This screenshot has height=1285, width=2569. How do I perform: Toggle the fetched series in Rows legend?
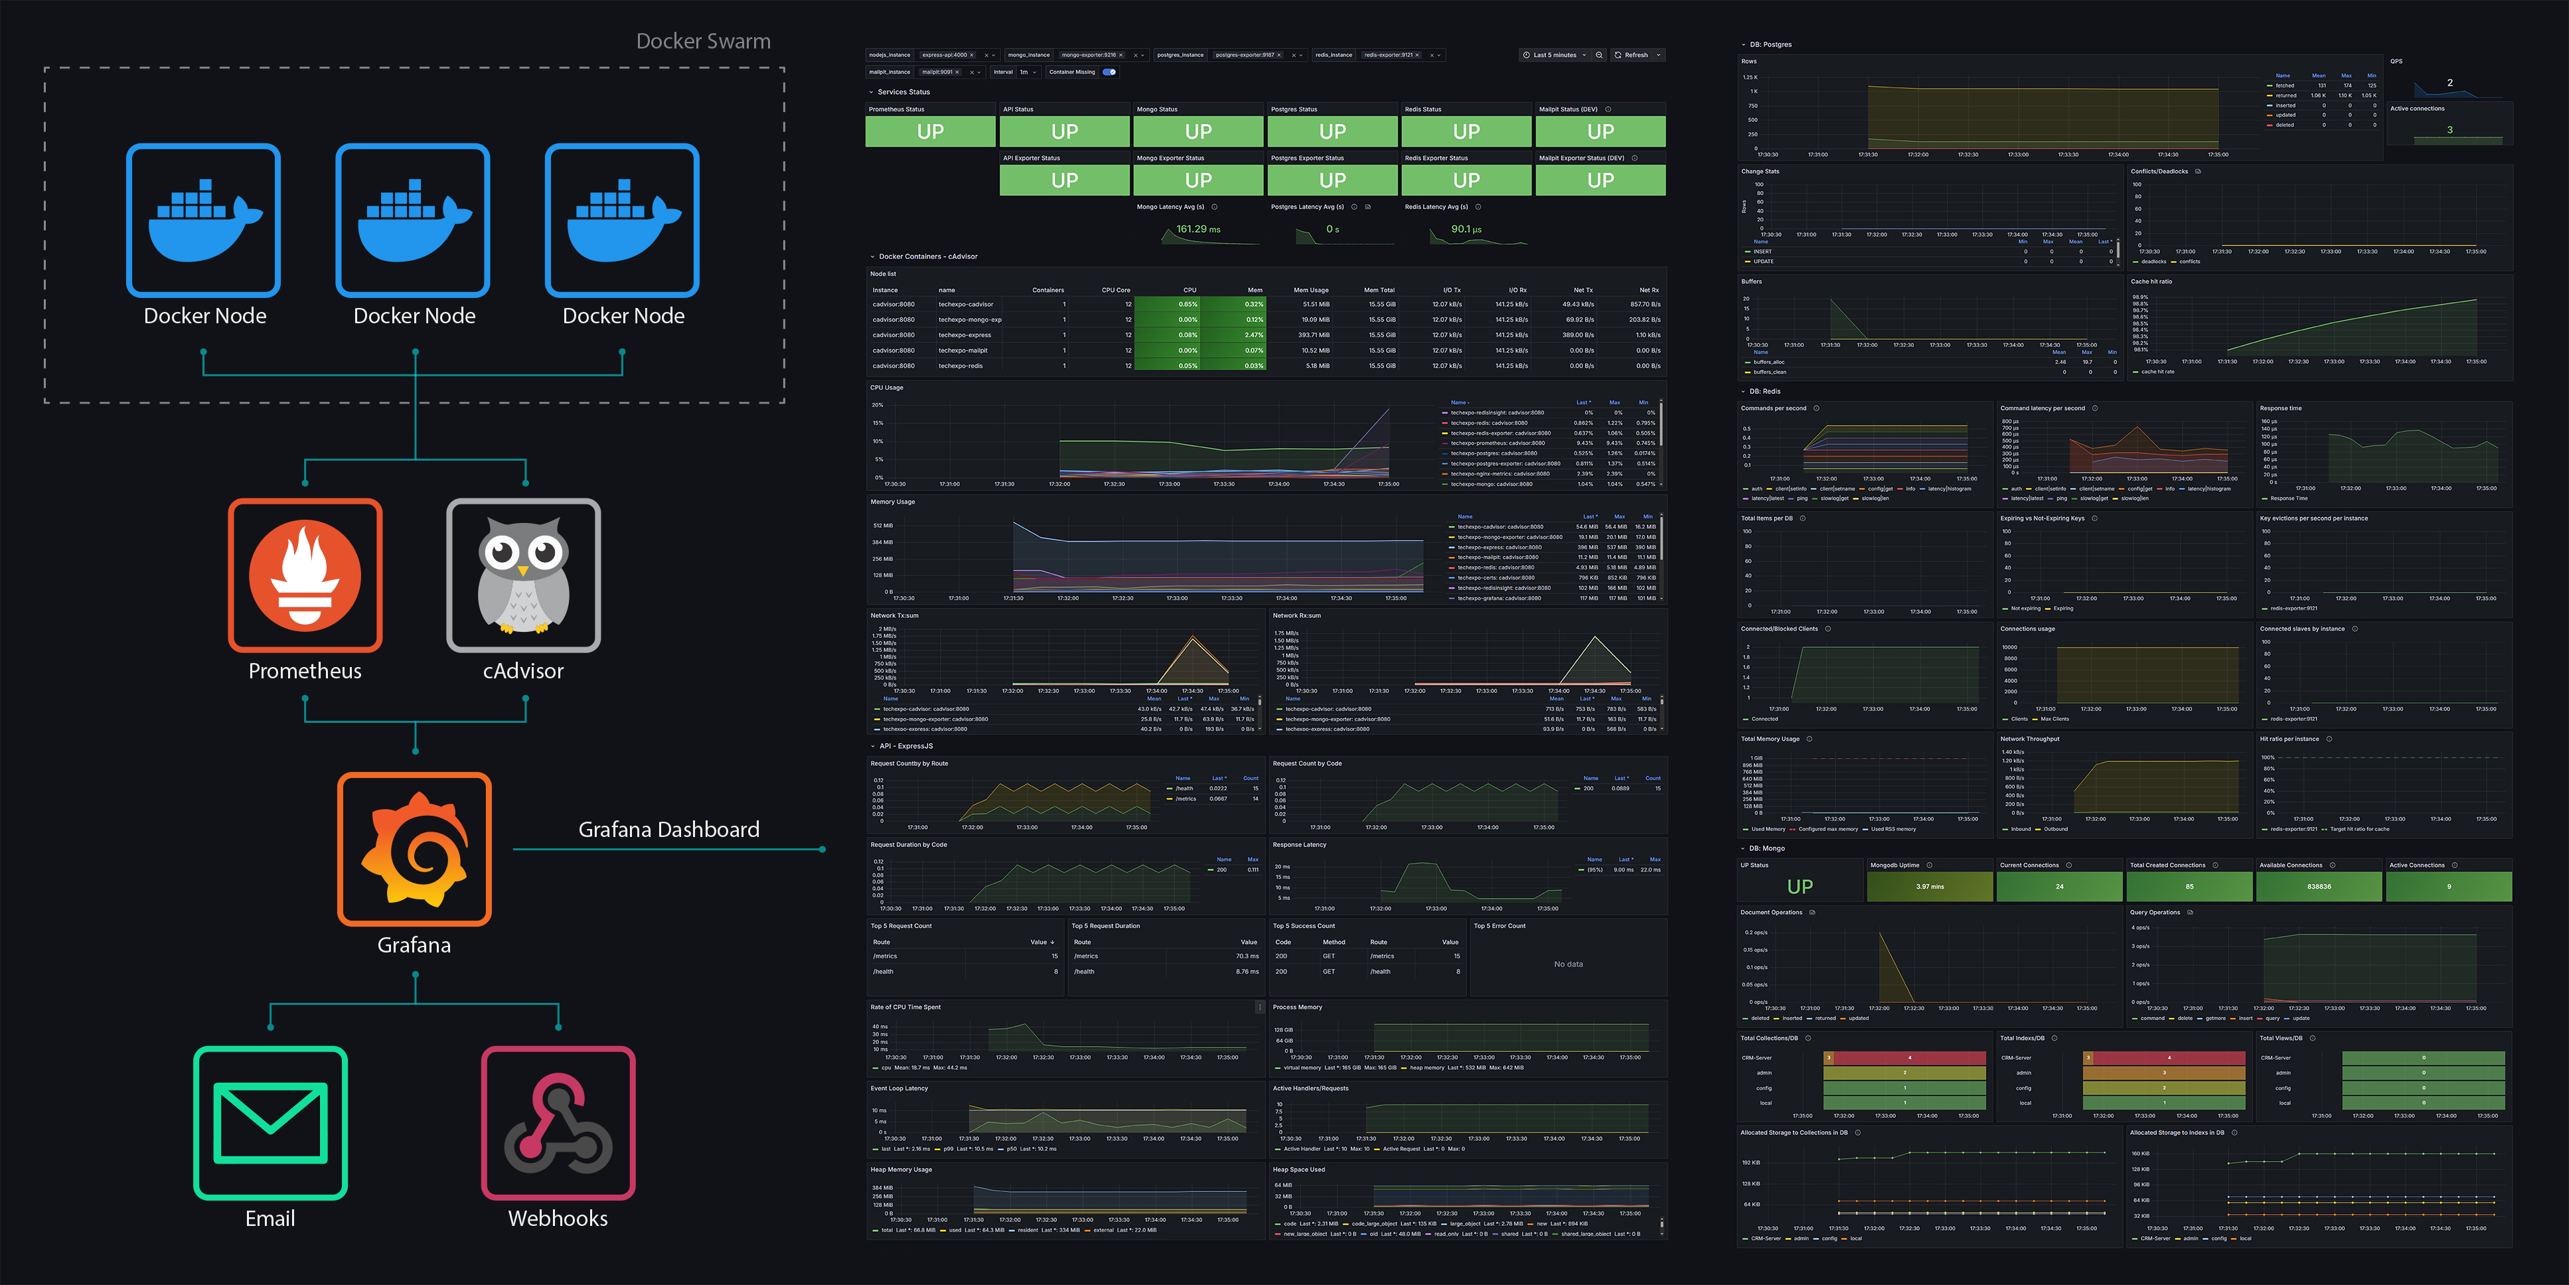click(2281, 86)
